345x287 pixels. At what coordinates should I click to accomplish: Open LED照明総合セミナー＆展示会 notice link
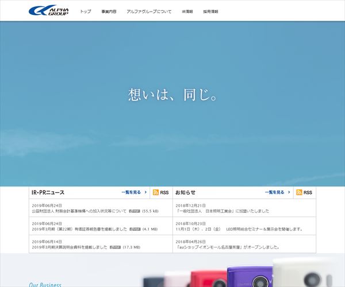239,229
